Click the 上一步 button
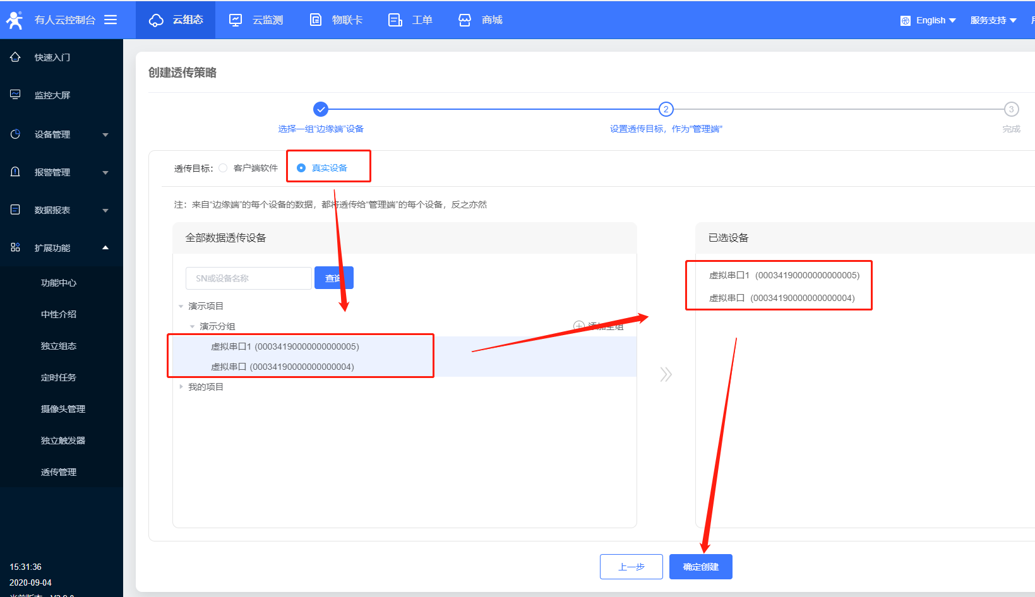Viewport: 1035px width, 597px height. click(631, 567)
